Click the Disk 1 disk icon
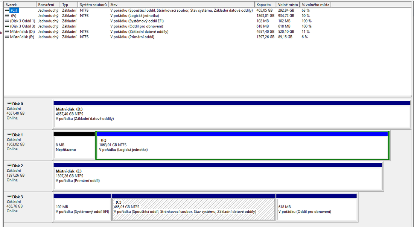Viewport: 414px width, 227px height. [9, 135]
